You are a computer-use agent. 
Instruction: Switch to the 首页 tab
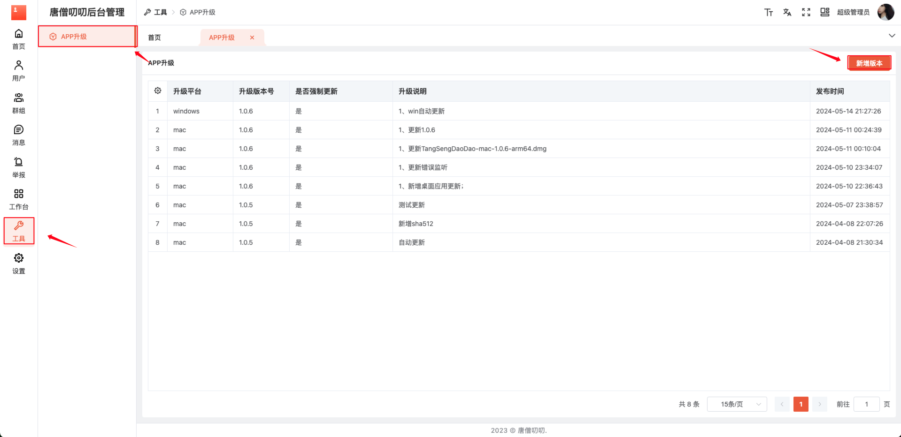click(154, 38)
